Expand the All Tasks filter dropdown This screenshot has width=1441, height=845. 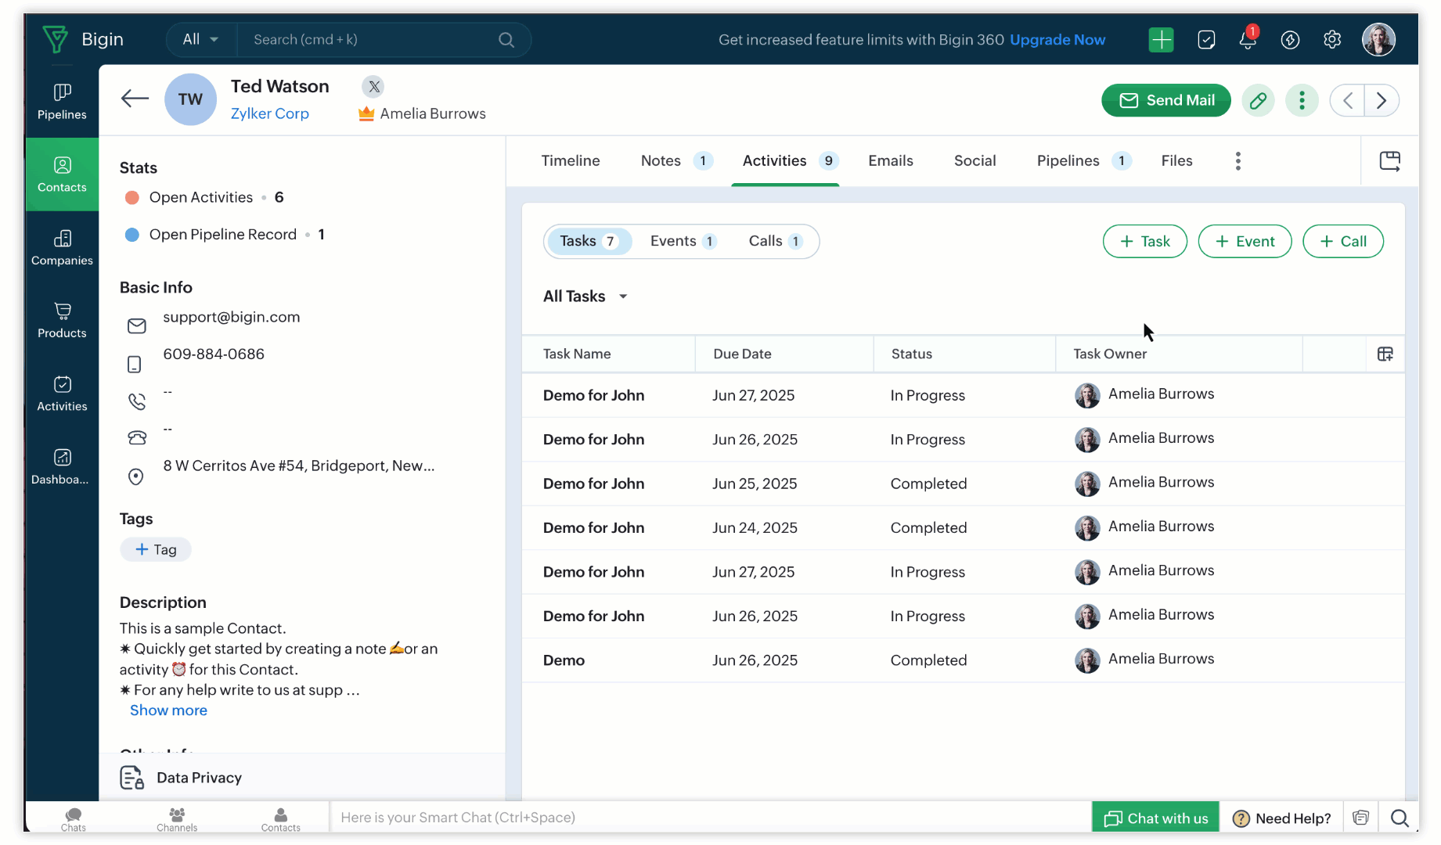pos(585,297)
